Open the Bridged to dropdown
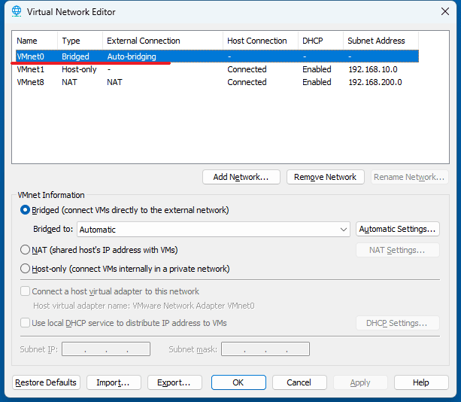The height and width of the screenshot is (402, 461). point(214,230)
